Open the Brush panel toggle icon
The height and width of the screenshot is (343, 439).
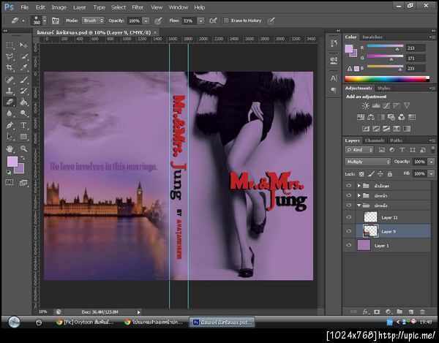pos(56,20)
